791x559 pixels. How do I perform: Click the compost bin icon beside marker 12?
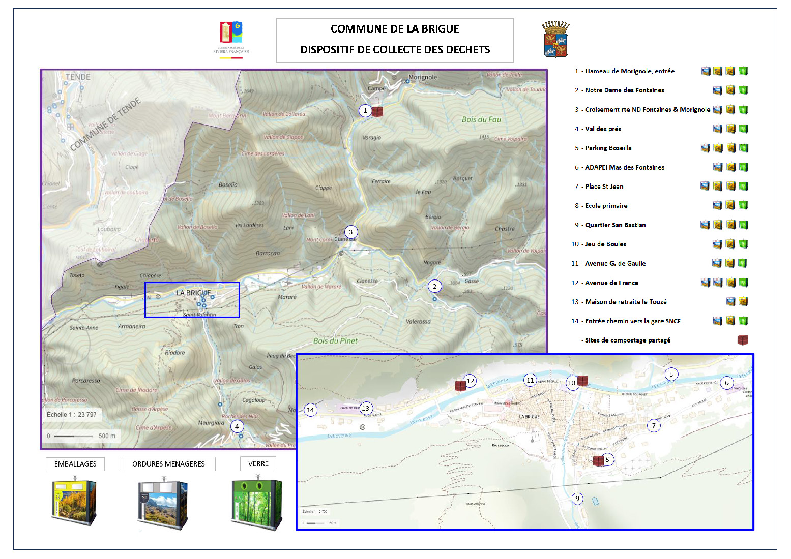[x=460, y=386]
